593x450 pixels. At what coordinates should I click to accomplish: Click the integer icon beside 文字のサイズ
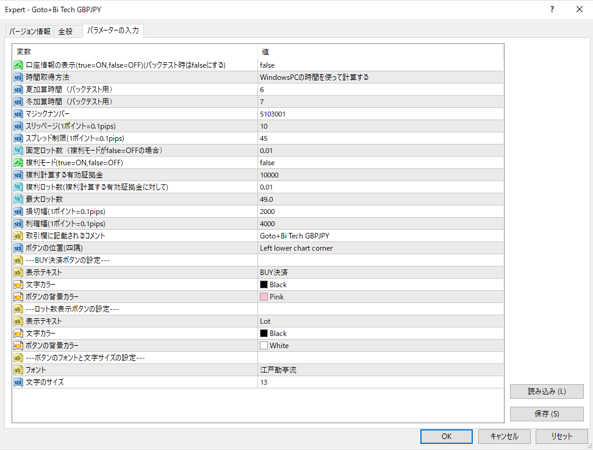click(x=18, y=382)
